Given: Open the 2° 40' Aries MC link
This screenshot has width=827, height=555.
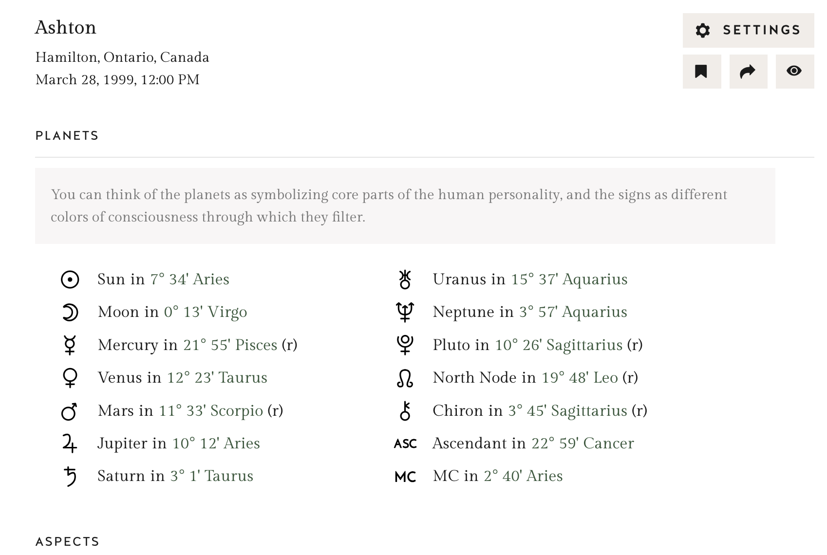Looking at the screenshot, I should click(524, 476).
